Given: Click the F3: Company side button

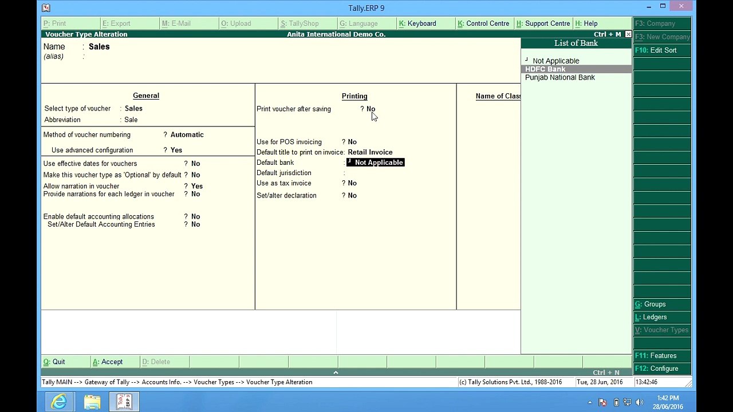Looking at the screenshot, I should [x=662, y=23].
